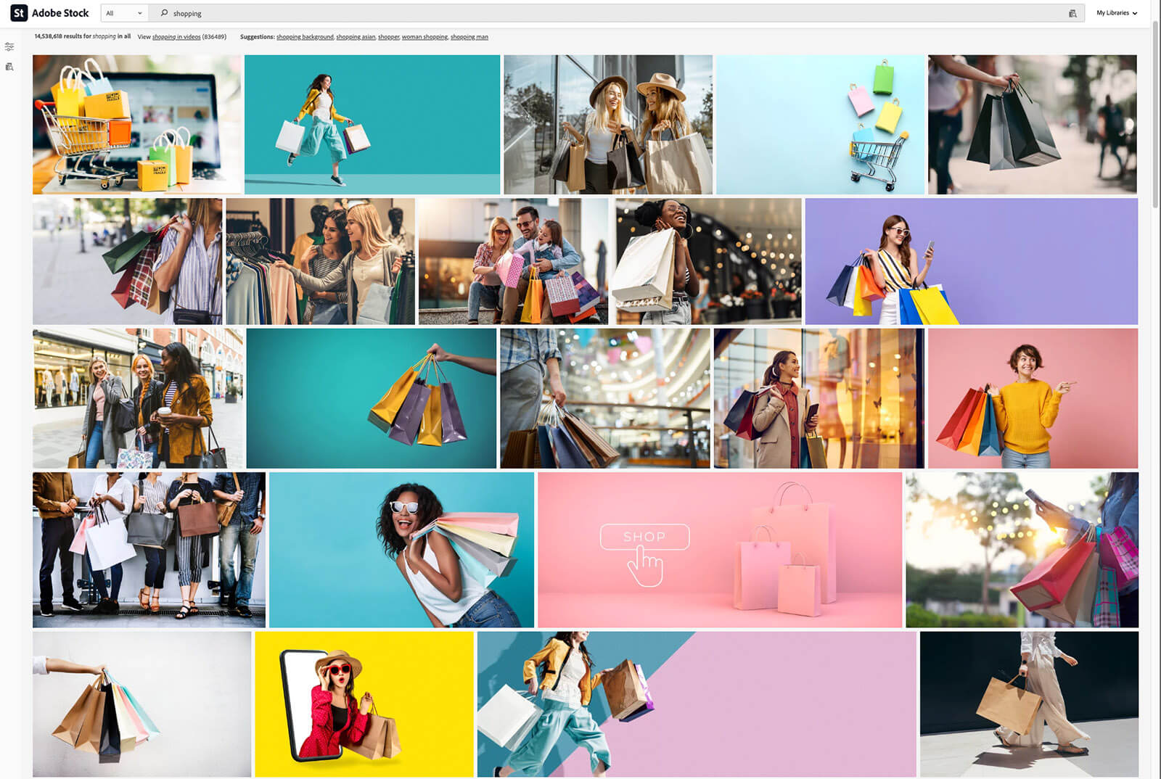Expand the All asset type dropdown
The width and height of the screenshot is (1161, 779).
point(124,13)
